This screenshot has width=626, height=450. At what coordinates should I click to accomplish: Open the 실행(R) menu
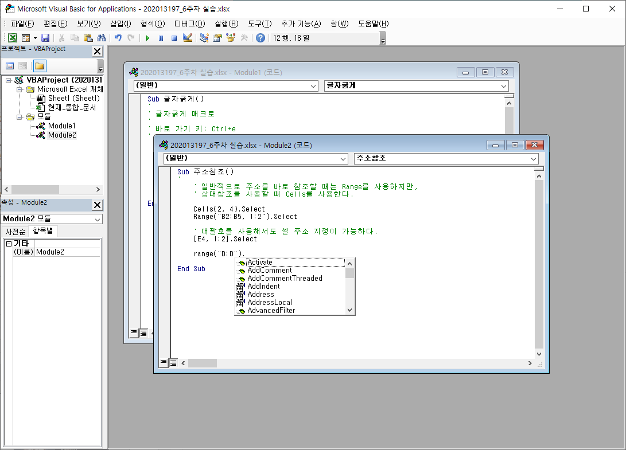pyautogui.click(x=227, y=24)
